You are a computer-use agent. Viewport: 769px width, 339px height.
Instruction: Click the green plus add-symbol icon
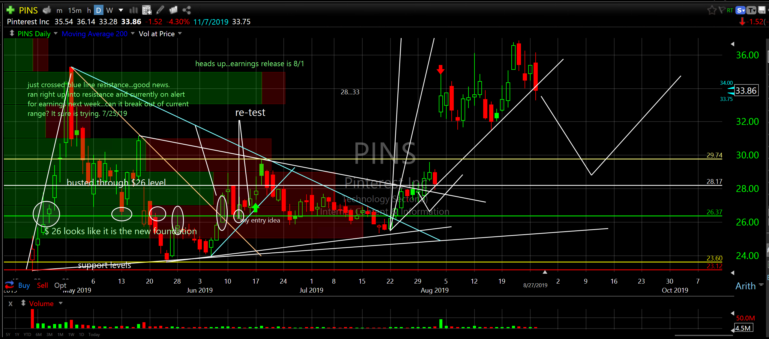(x=10, y=10)
